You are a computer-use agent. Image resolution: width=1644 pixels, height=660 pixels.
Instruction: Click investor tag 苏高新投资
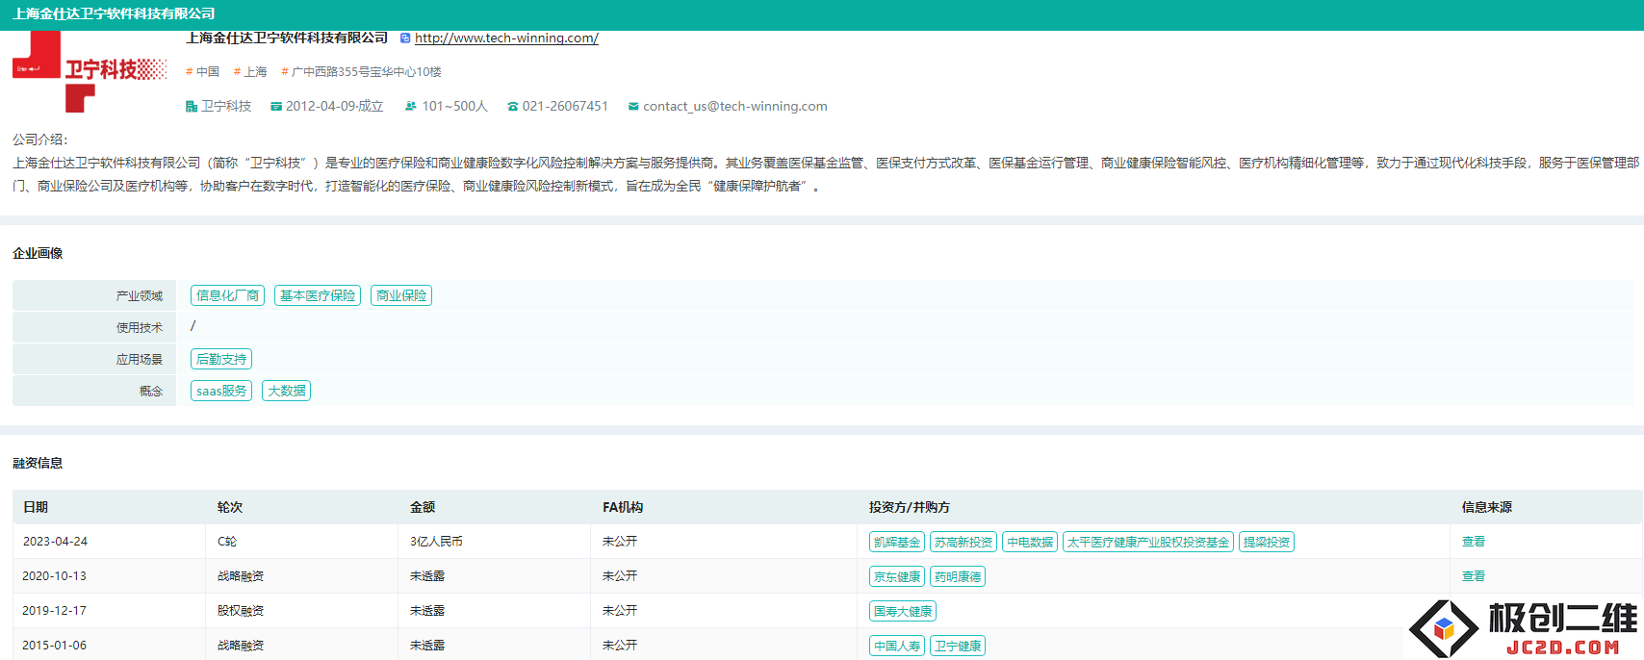pos(963,543)
